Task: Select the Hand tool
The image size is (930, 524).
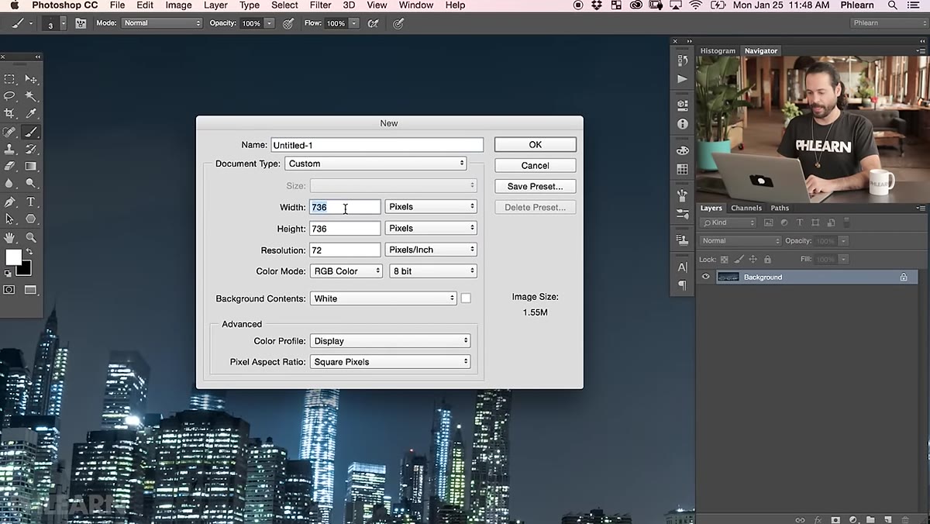Action: point(10,237)
